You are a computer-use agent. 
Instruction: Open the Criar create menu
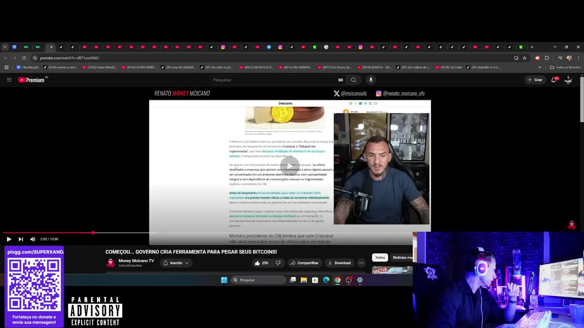535,80
